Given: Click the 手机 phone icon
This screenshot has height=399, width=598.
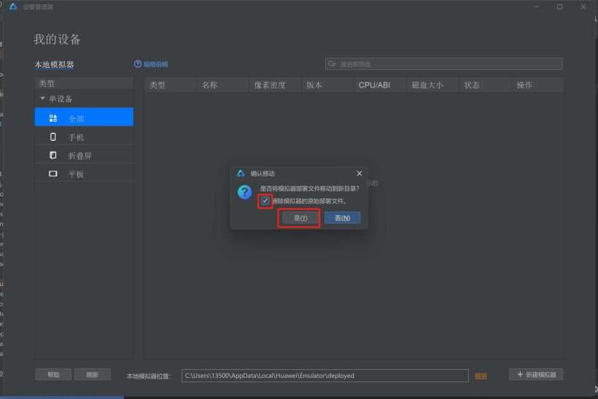Looking at the screenshot, I should (53, 137).
